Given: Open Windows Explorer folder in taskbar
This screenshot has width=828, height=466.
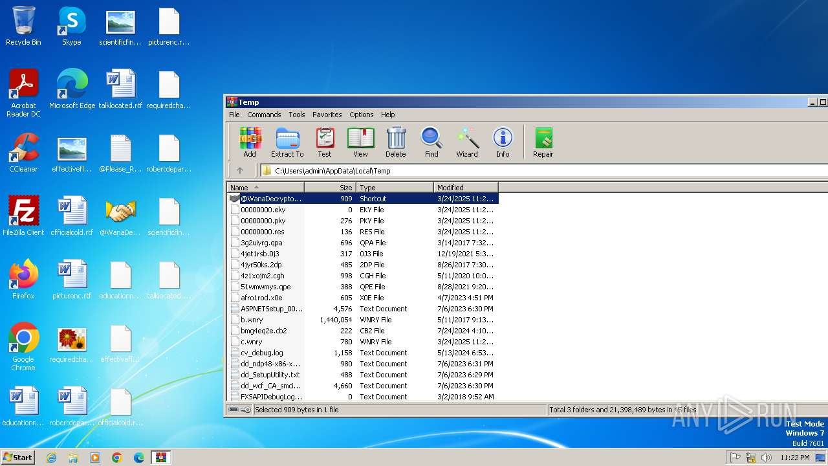Looking at the screenshot, I should (x=73, y=458).
